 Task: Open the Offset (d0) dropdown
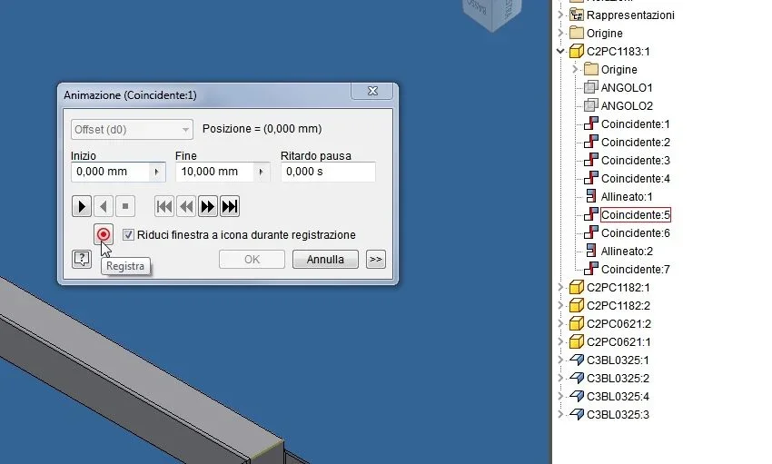click(132, 130)
